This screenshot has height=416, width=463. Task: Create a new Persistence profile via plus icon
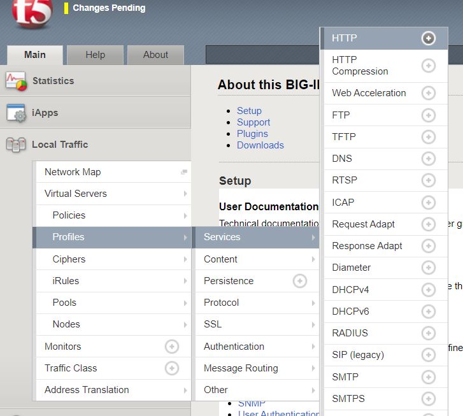299,281
